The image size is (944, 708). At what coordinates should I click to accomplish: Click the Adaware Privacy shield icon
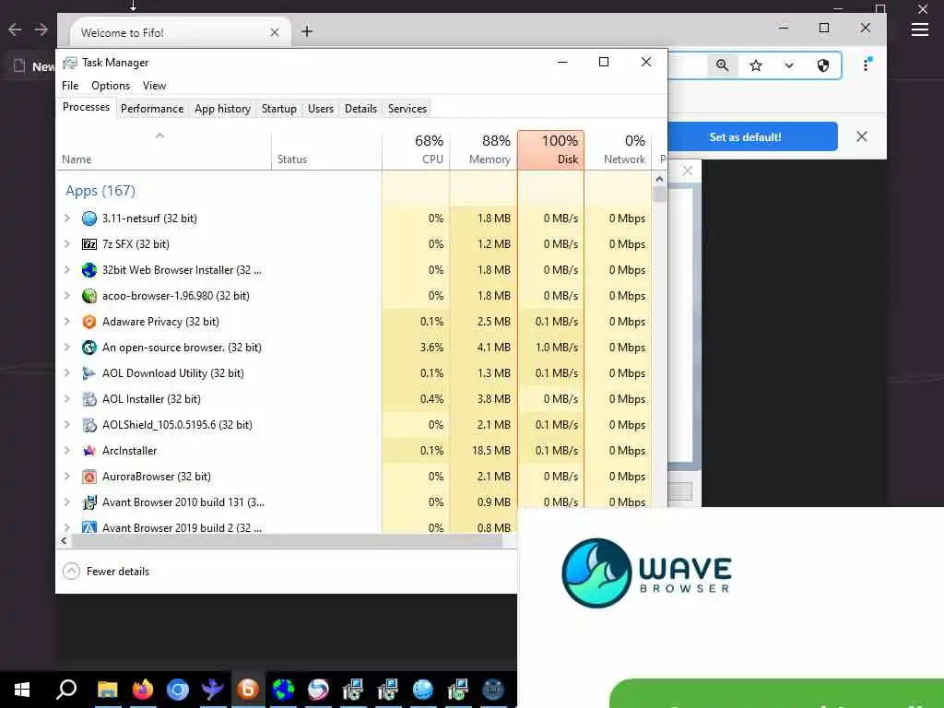[89, 322]
